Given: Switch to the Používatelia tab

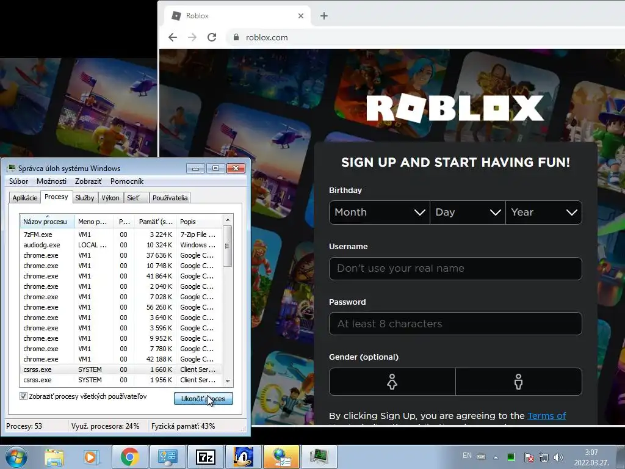Looking at the screenshot, I should [170, 198].
